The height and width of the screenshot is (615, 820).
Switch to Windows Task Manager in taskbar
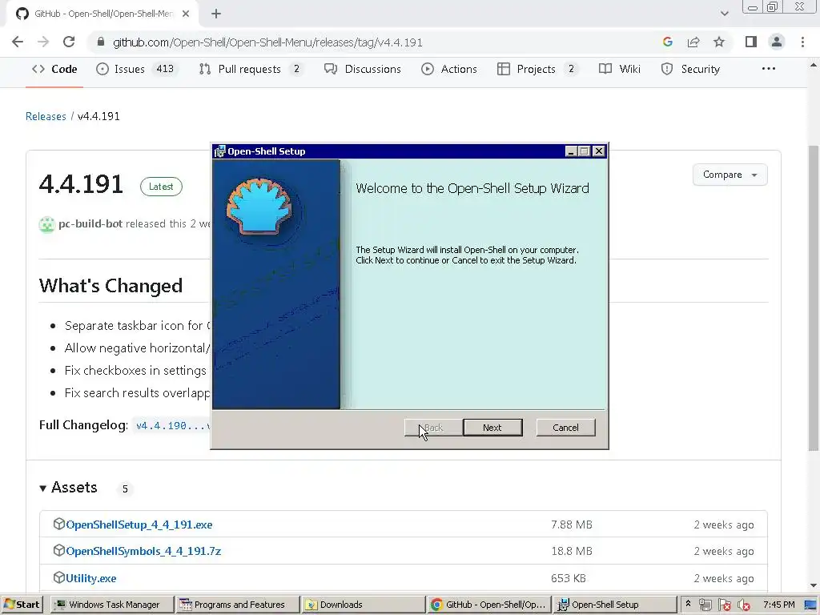coord(112,605)
